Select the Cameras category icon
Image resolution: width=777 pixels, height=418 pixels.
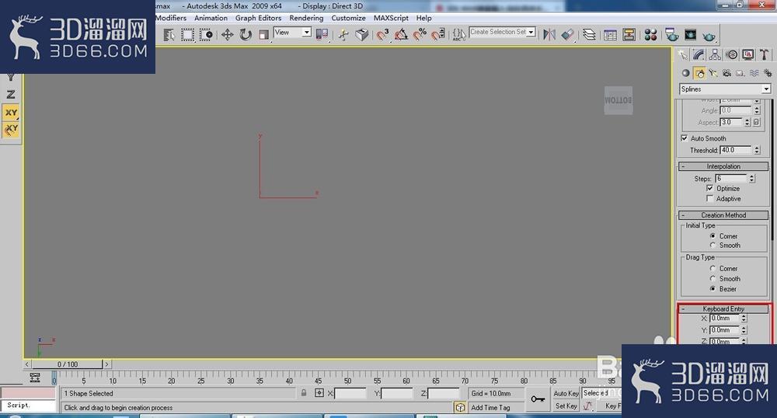726,73
